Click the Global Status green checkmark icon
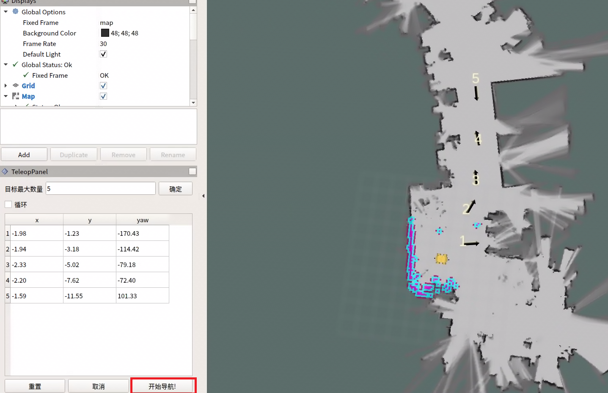This screenshot has height=393, width=608. [16, 65]
